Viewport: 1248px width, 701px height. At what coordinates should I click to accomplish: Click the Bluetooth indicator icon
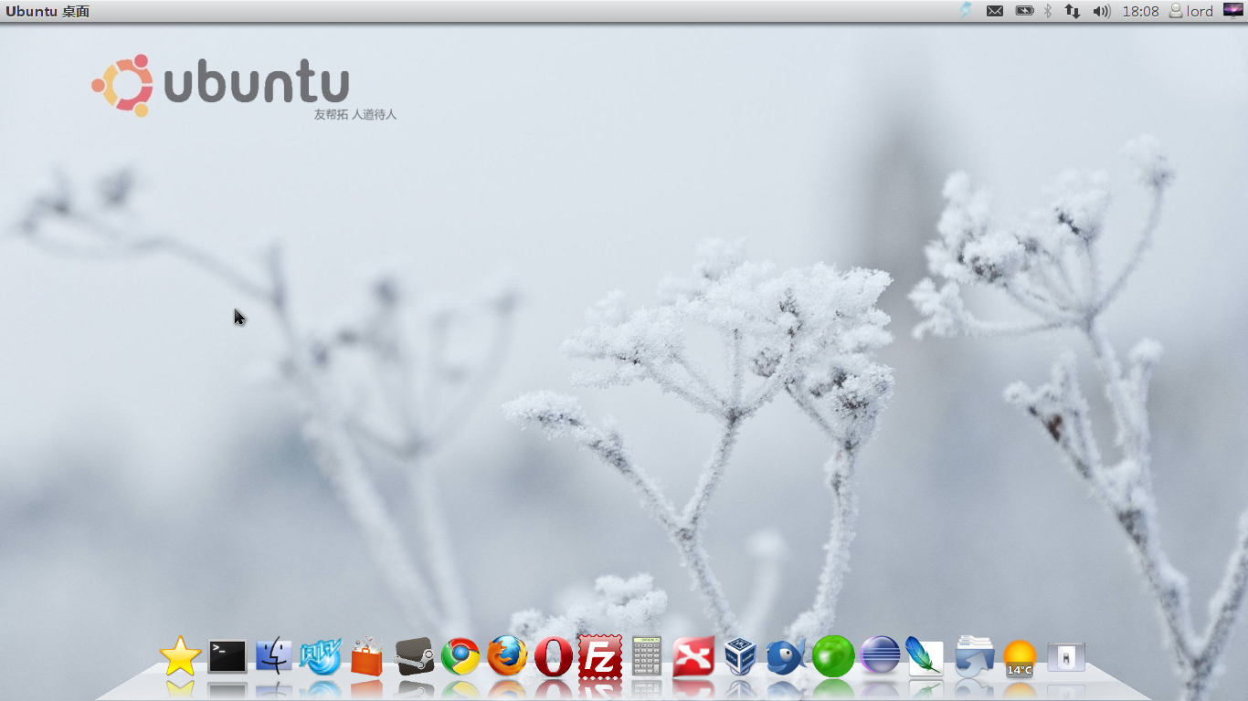1049,11
